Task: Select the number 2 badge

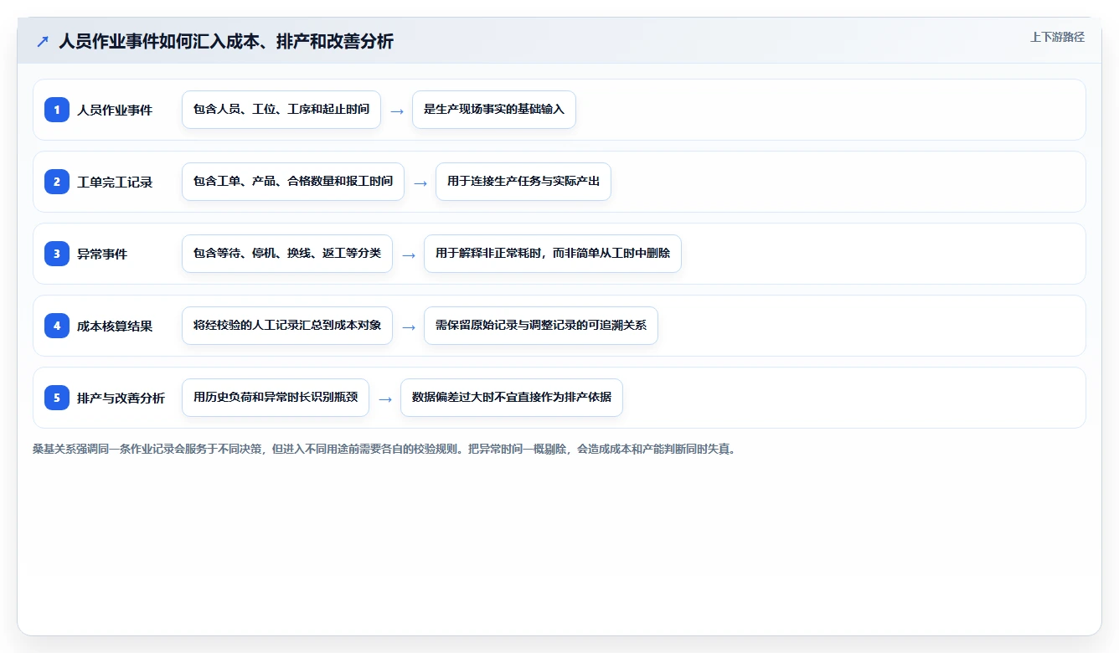Action: coord(57,182)
